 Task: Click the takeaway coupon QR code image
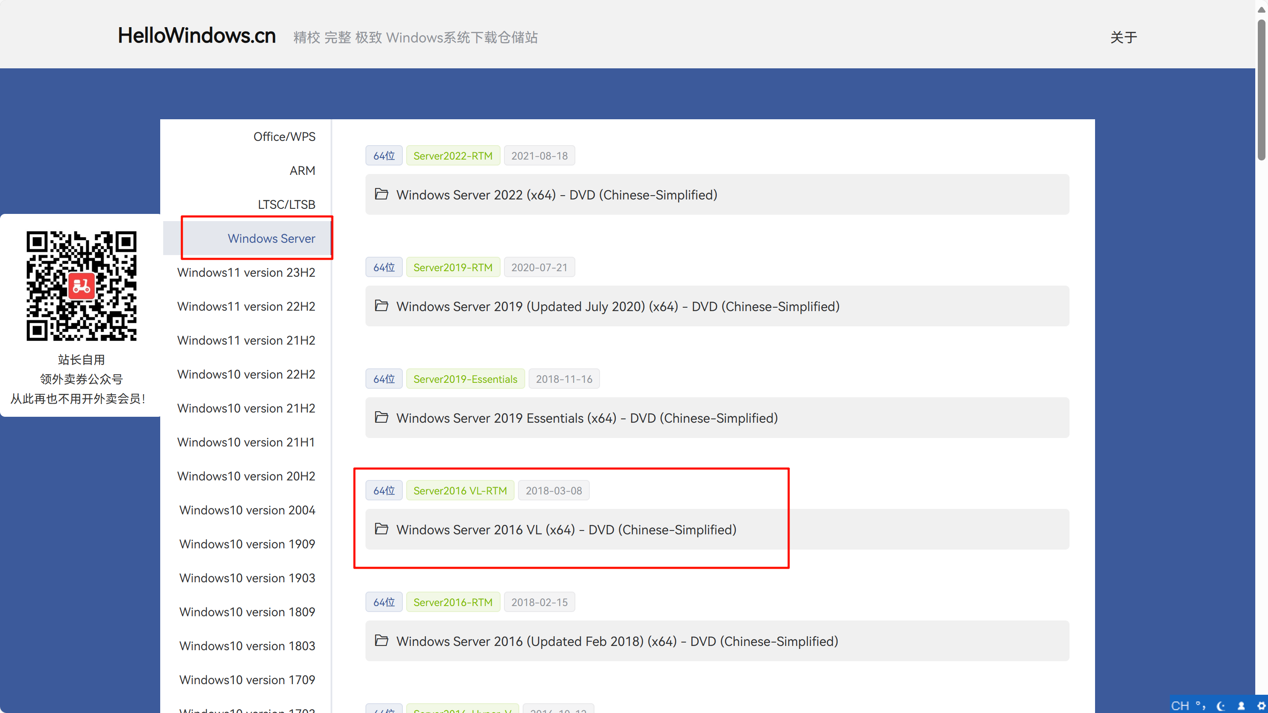coord(81,286)
